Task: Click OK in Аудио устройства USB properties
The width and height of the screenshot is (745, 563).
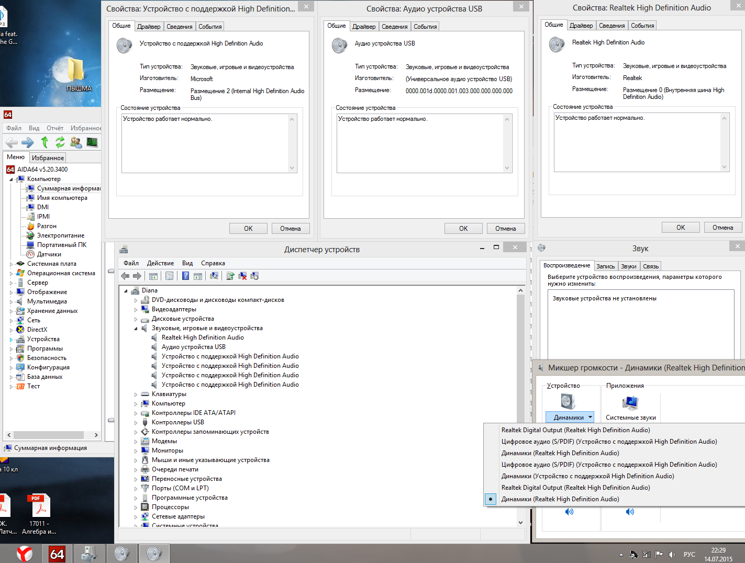Action: pyautogui.click(x=463, y=229)
